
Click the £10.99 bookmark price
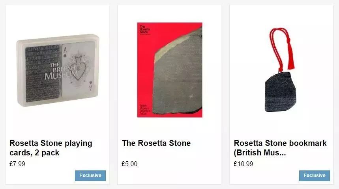tap(243, 164)
